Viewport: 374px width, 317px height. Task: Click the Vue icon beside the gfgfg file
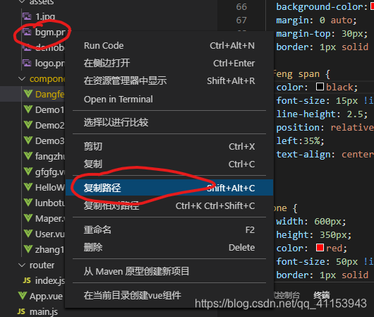(28, 172)
